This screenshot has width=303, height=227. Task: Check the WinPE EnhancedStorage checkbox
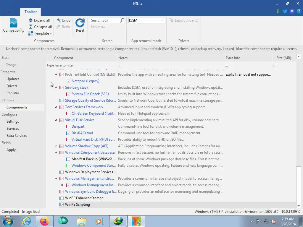[x=62, y=198]
